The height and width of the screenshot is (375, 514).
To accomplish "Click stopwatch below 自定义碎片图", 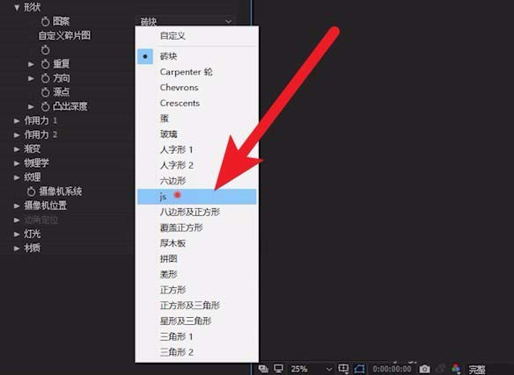I will click(46, 50).
